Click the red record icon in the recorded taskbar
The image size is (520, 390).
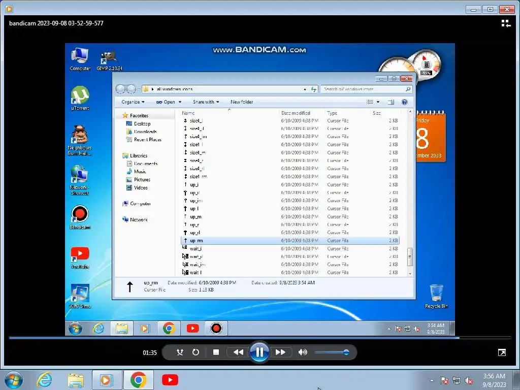tap(216, 329)
